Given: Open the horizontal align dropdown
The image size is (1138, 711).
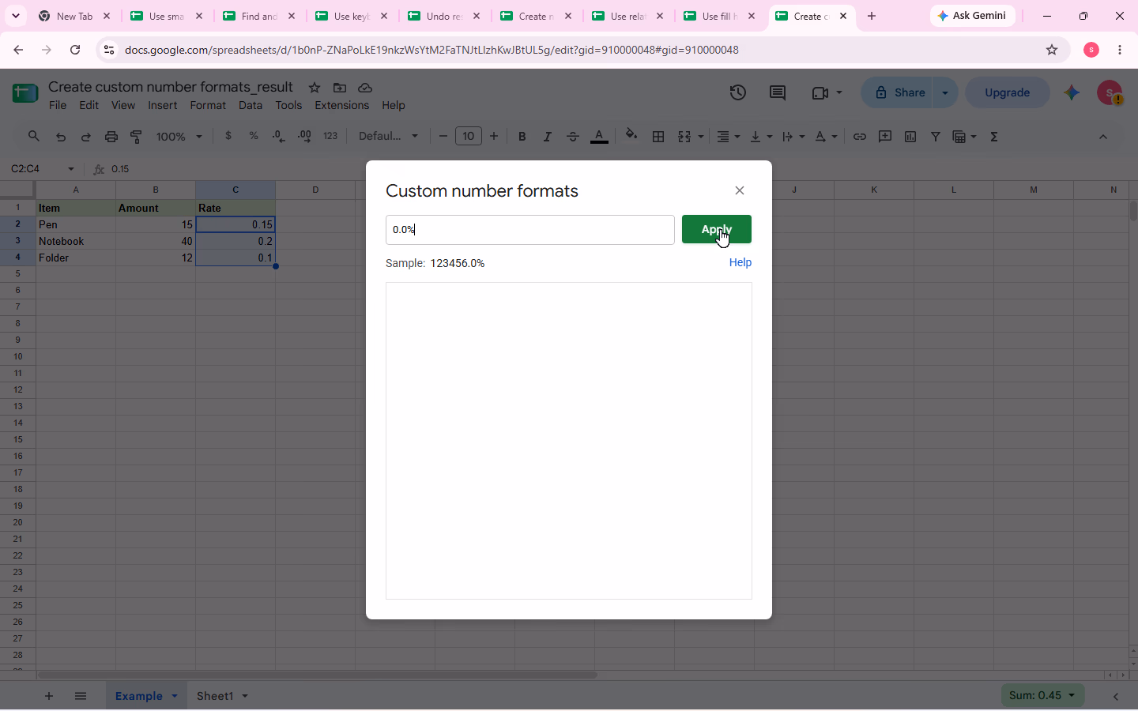Looking at the screenshot, I should click(x=728, y=137).
